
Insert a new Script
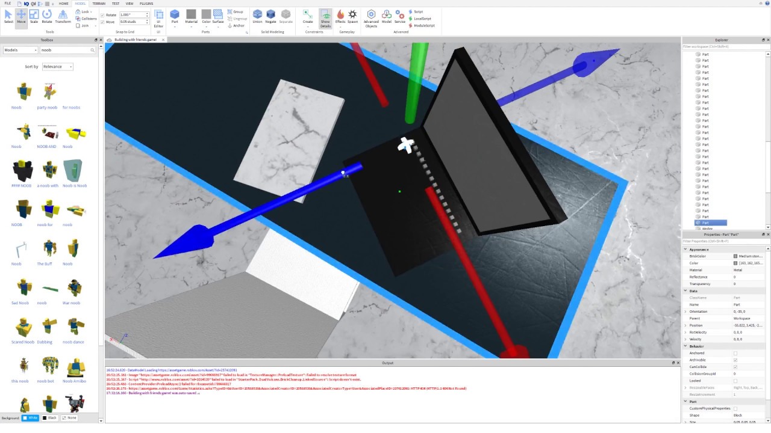point(416,11)
